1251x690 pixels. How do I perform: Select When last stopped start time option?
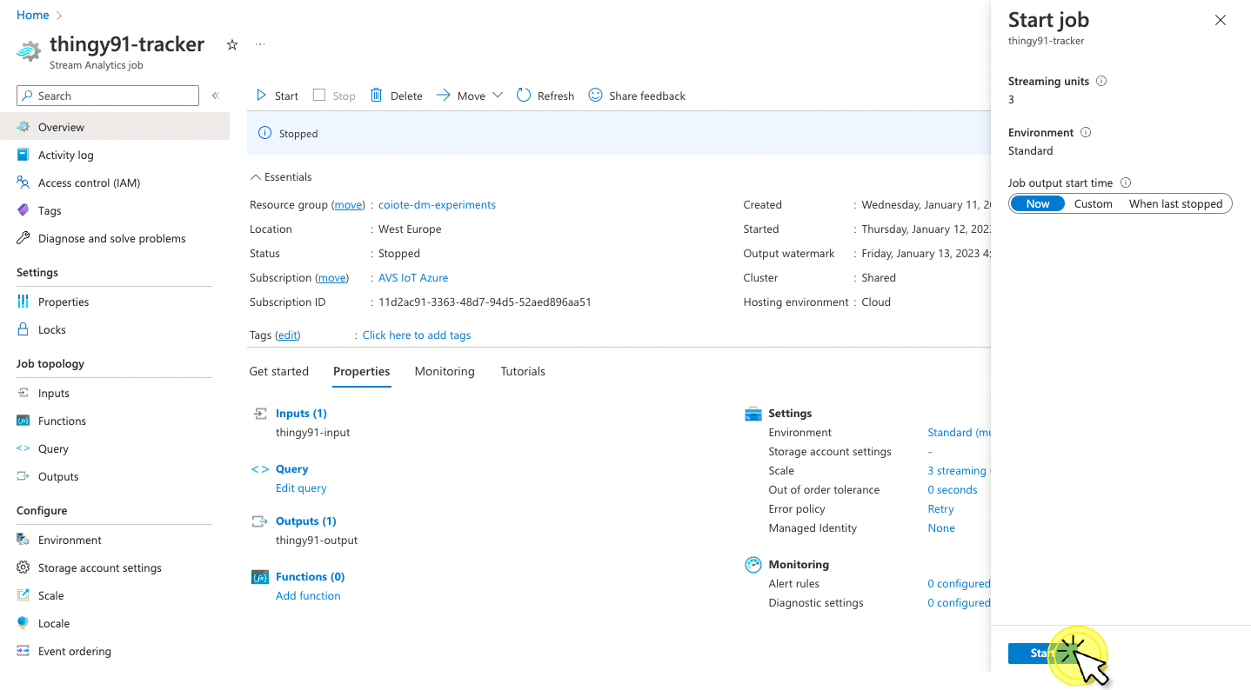(1175, 203)
